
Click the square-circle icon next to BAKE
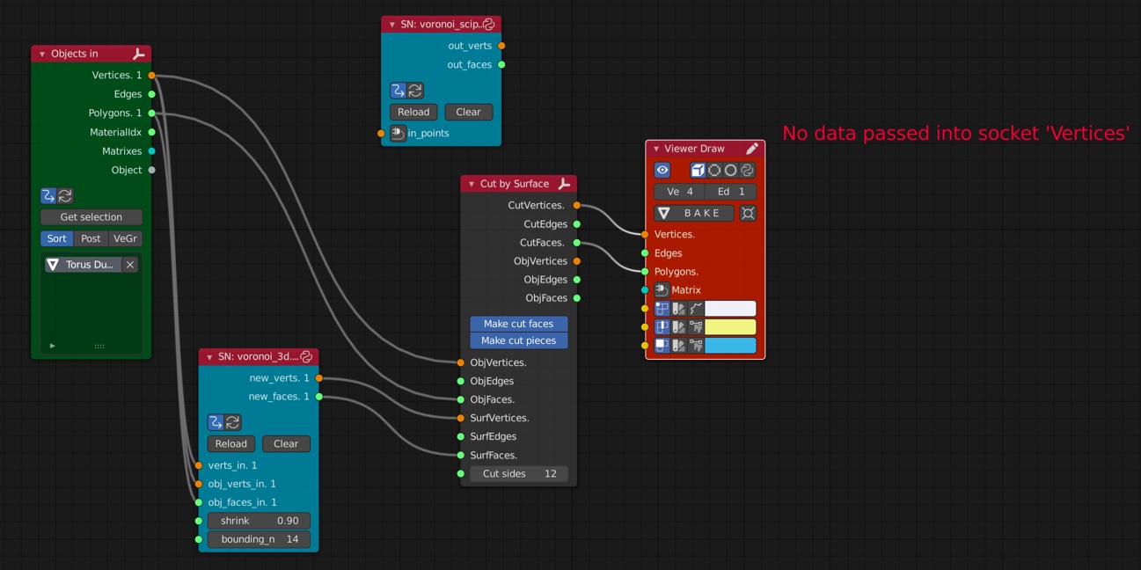748,213
